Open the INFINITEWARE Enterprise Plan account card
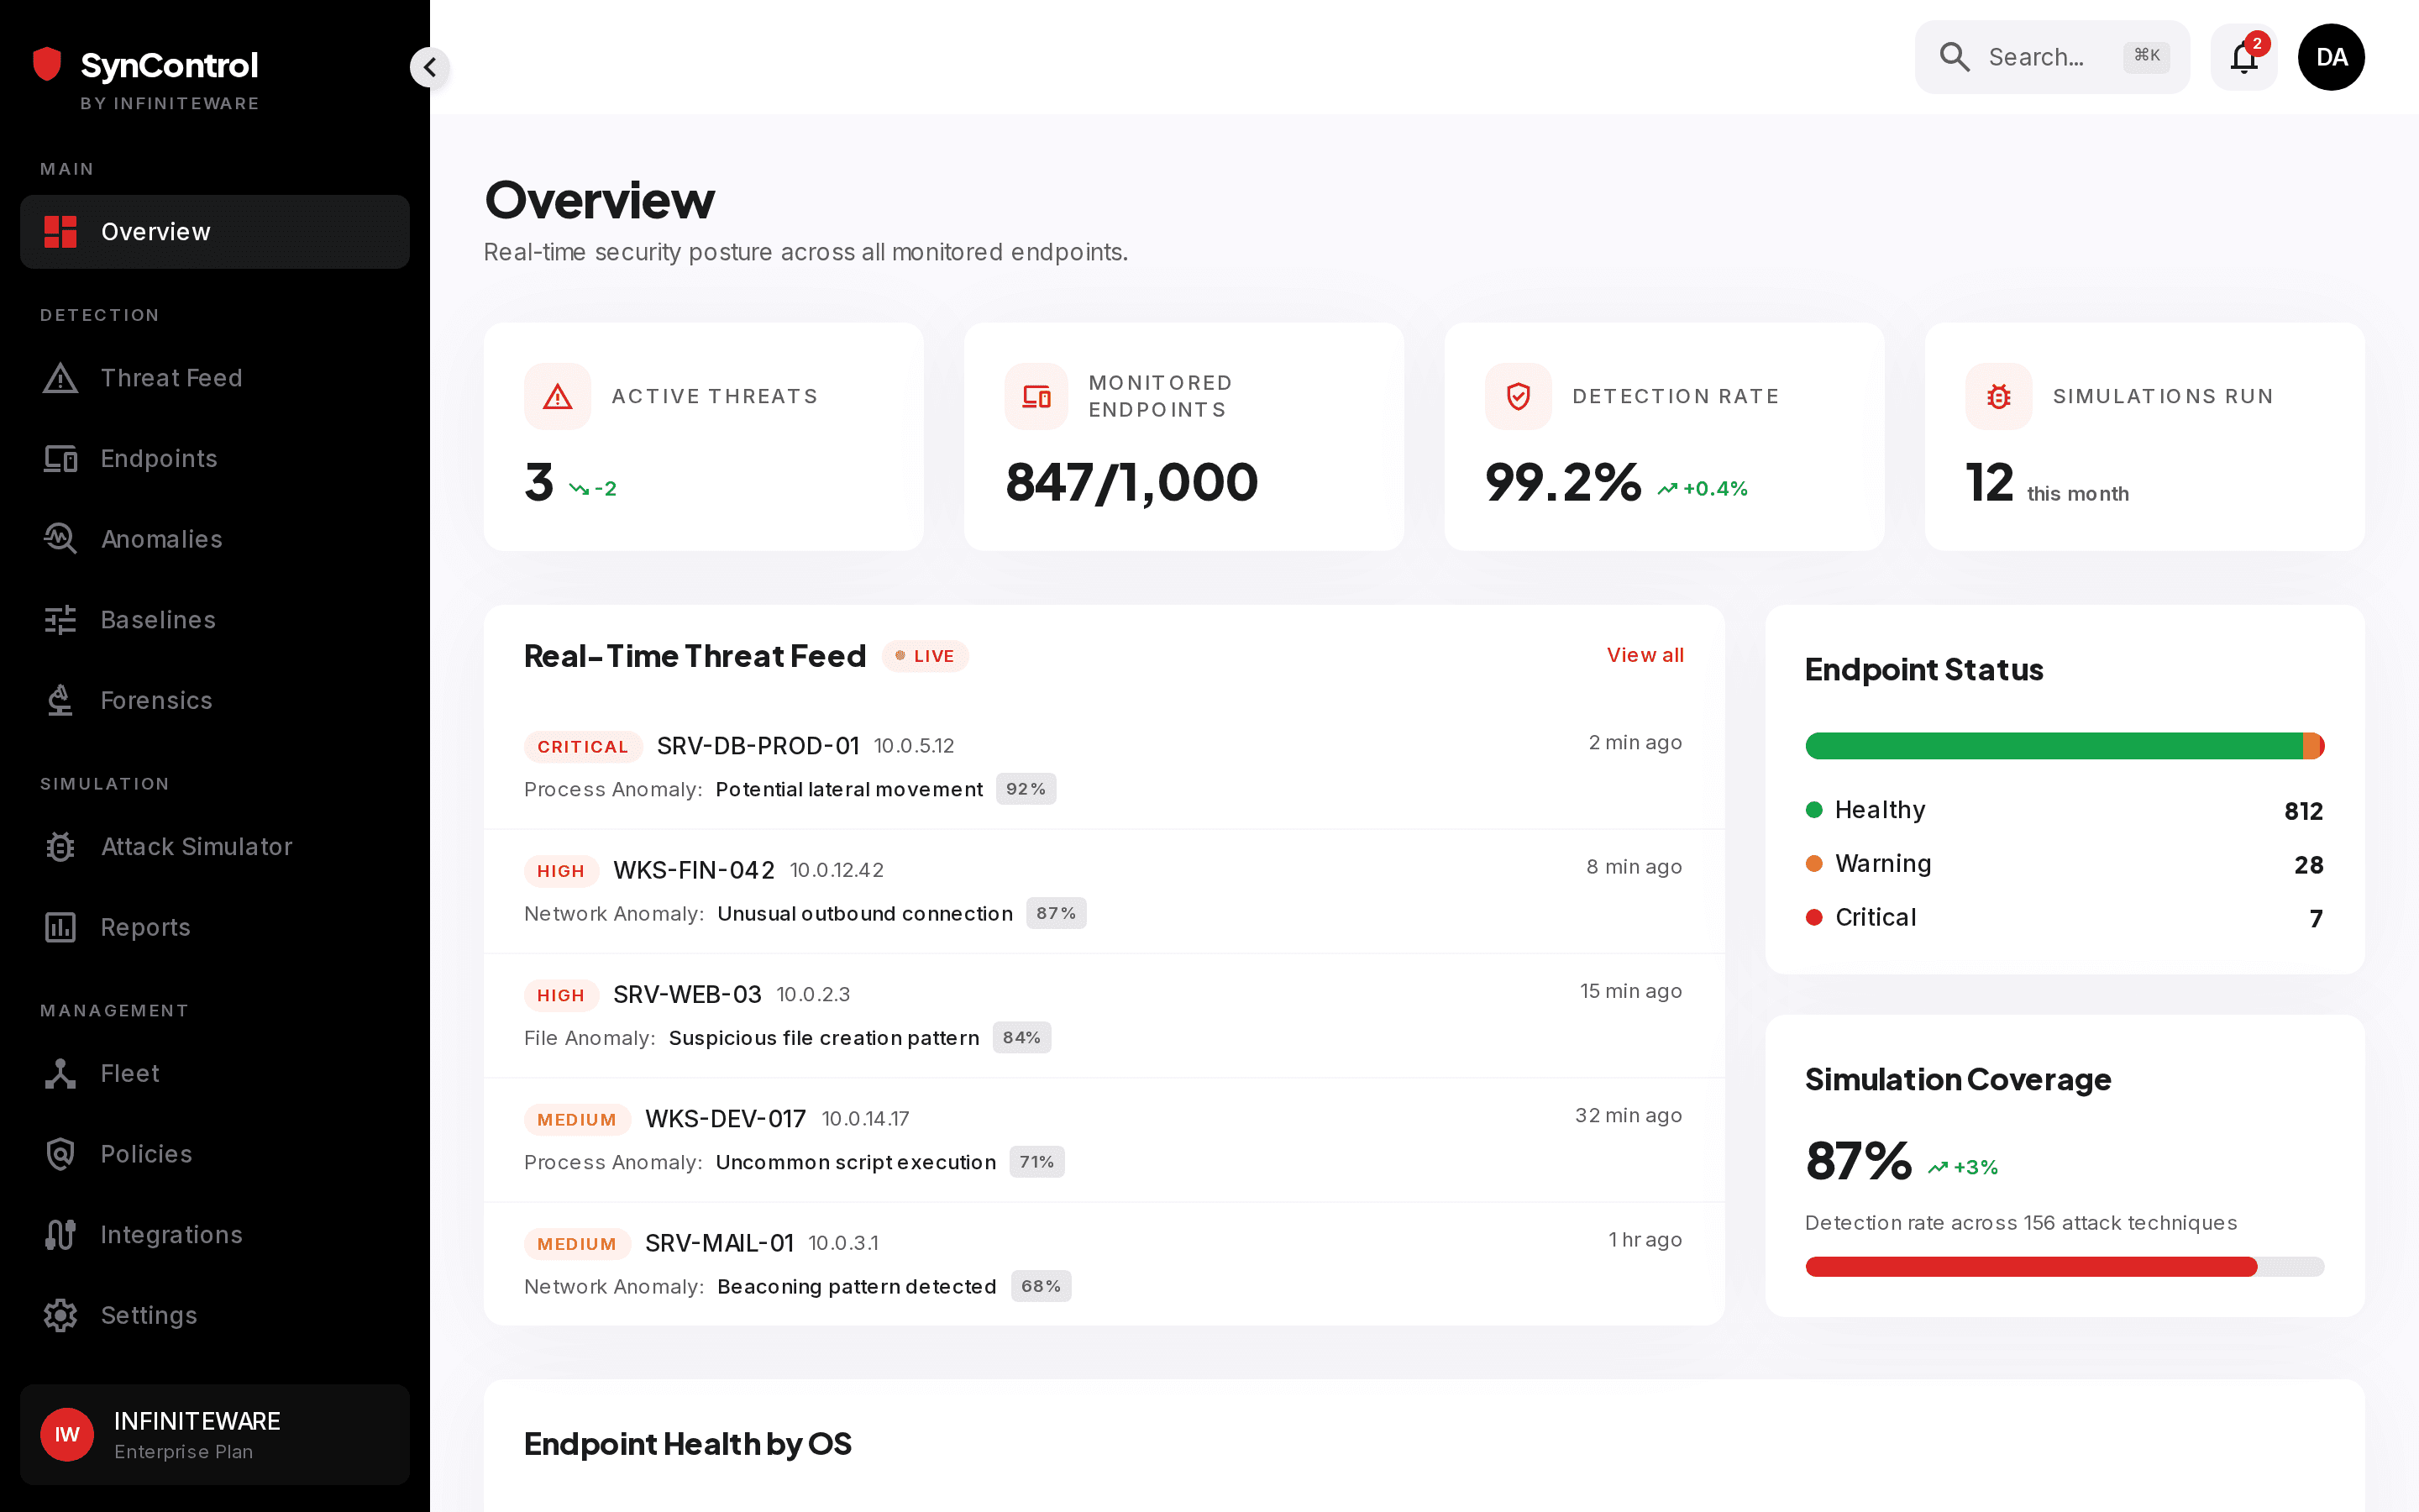This screenshot has width=2419, height=1512. (x=215, y=1434)
